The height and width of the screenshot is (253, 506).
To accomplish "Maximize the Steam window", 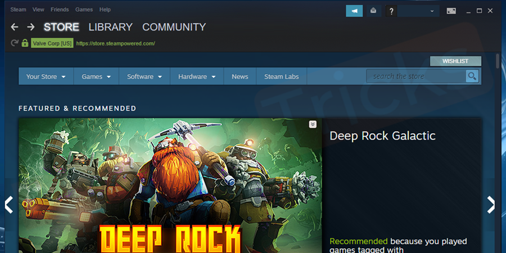I will 479,11.
